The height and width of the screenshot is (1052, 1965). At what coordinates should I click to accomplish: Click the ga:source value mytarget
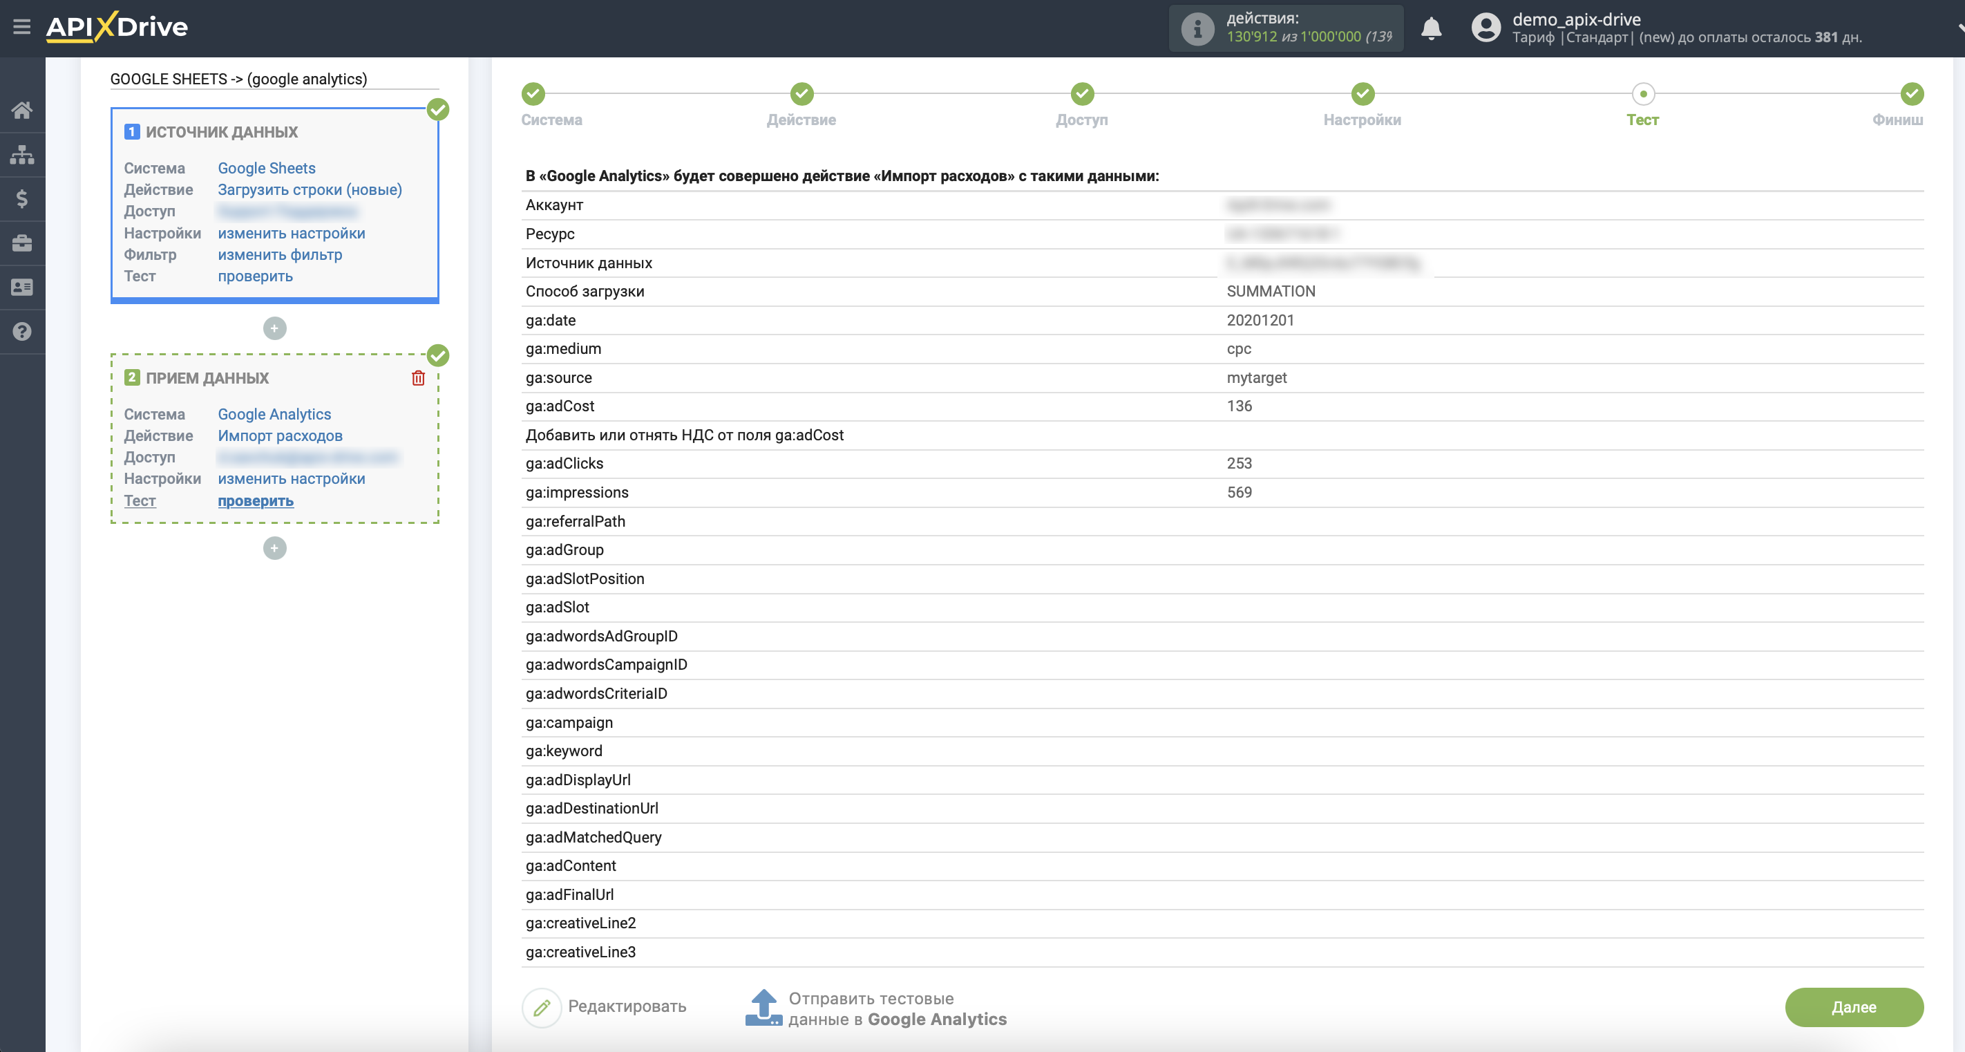pyautogui.click(x=1256, y=377)
